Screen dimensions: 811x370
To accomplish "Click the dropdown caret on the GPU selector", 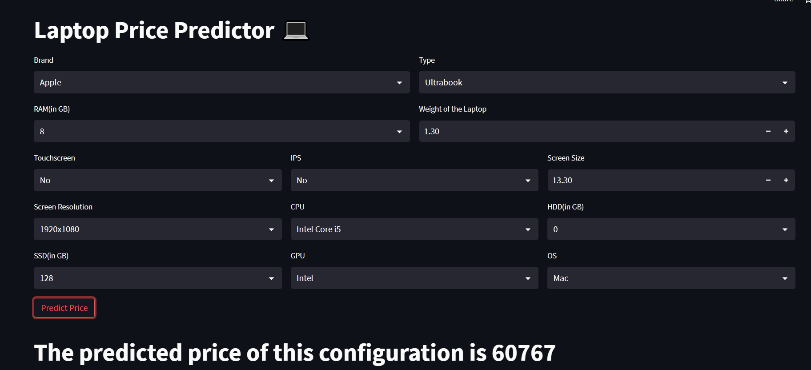I will [527, 278].
